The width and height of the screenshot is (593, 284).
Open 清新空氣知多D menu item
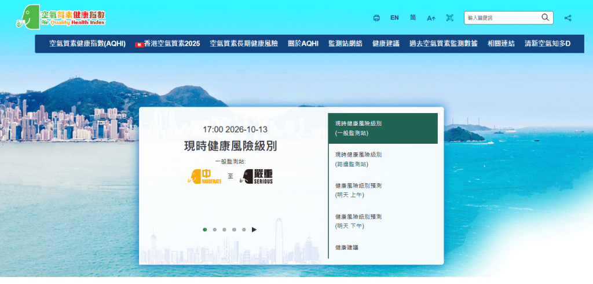547,43
